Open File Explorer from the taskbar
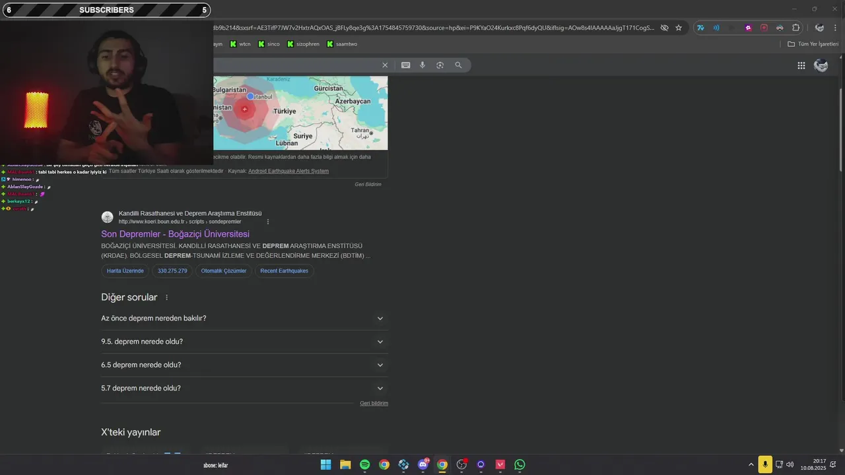845x475 pixels. tap(345, 465)
